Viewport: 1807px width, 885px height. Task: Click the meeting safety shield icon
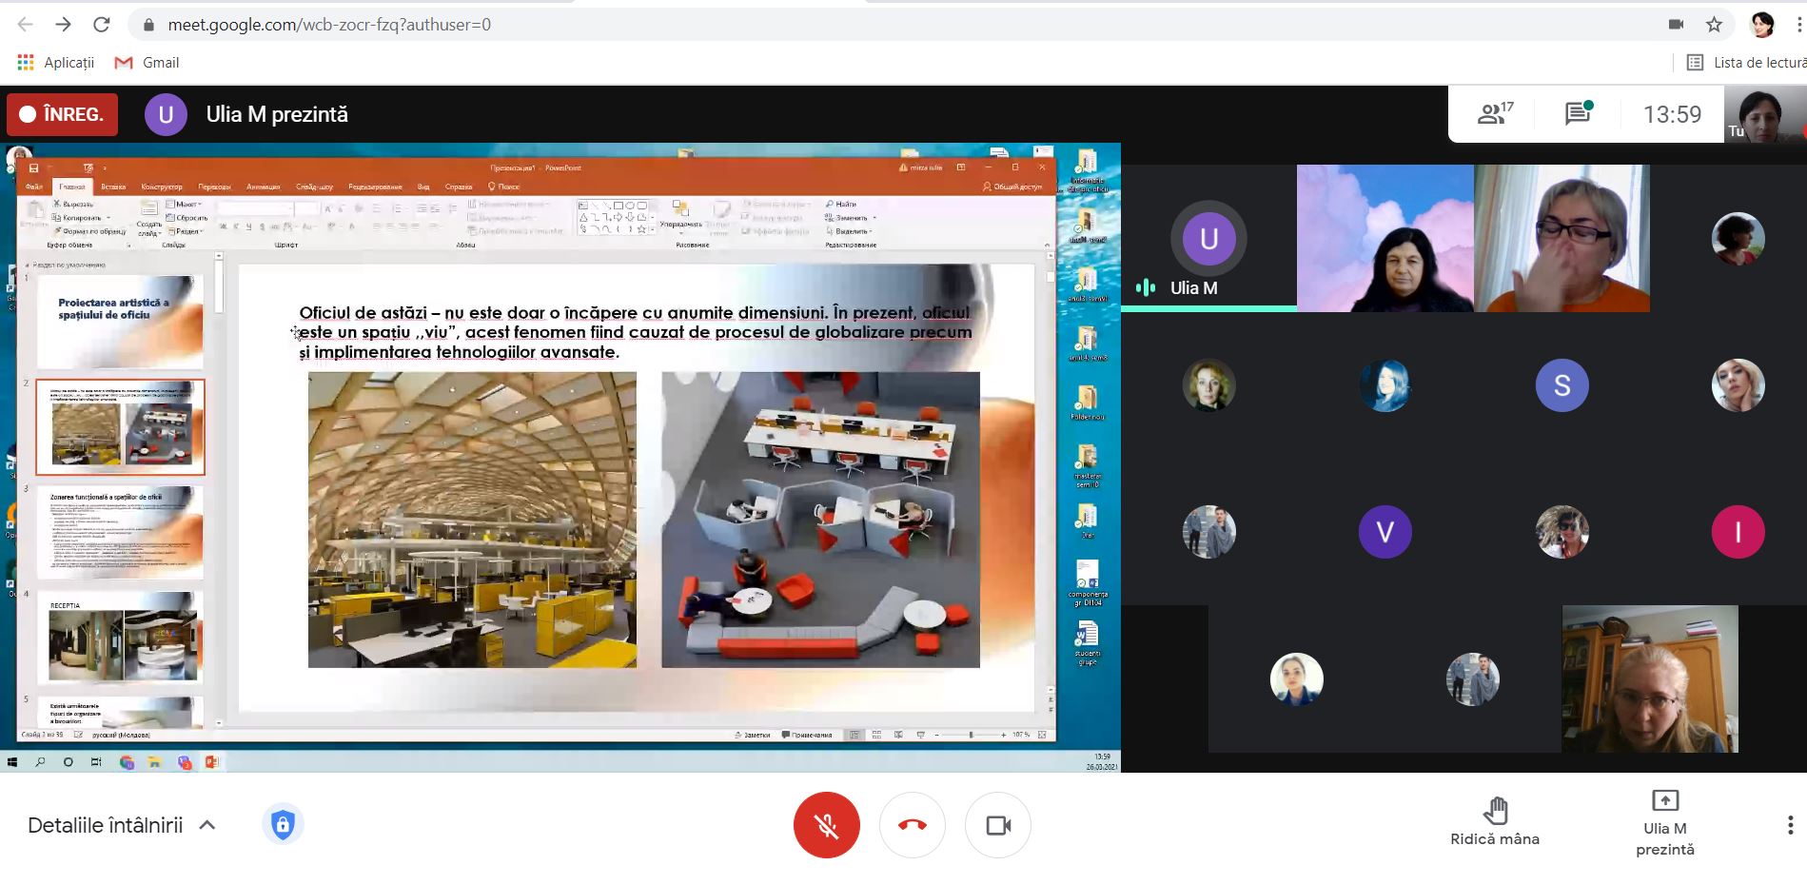point(283,825)
